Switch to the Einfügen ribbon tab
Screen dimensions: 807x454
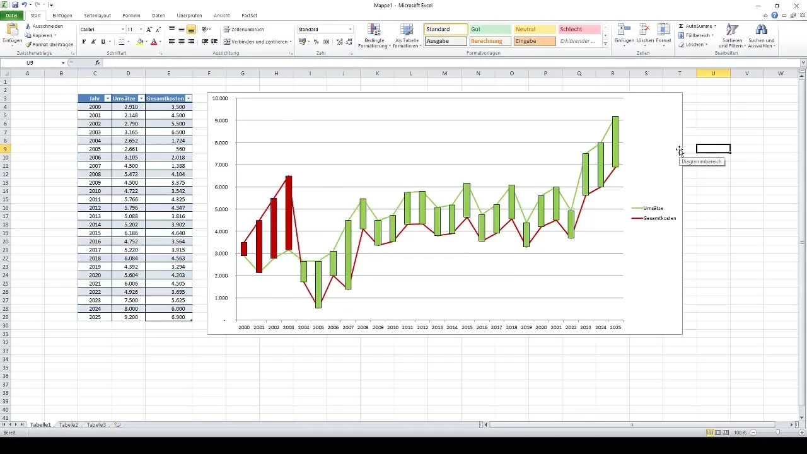[x=62, y=15]
